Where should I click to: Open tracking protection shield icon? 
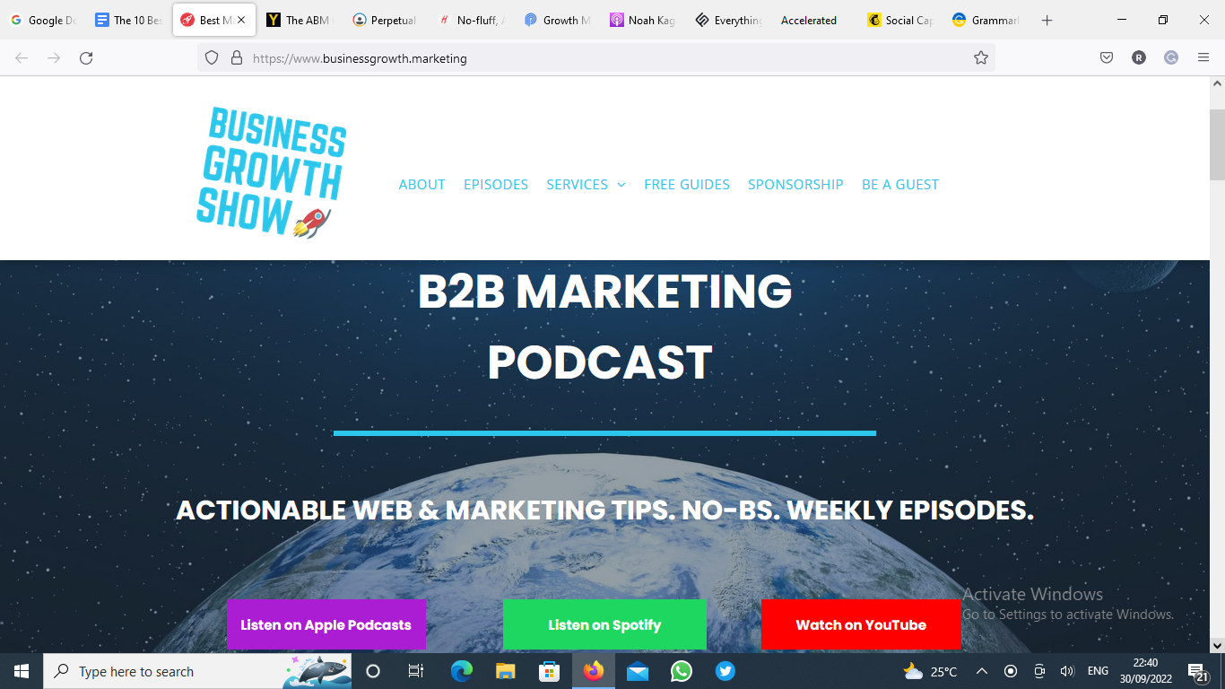(x=212, y=57)
